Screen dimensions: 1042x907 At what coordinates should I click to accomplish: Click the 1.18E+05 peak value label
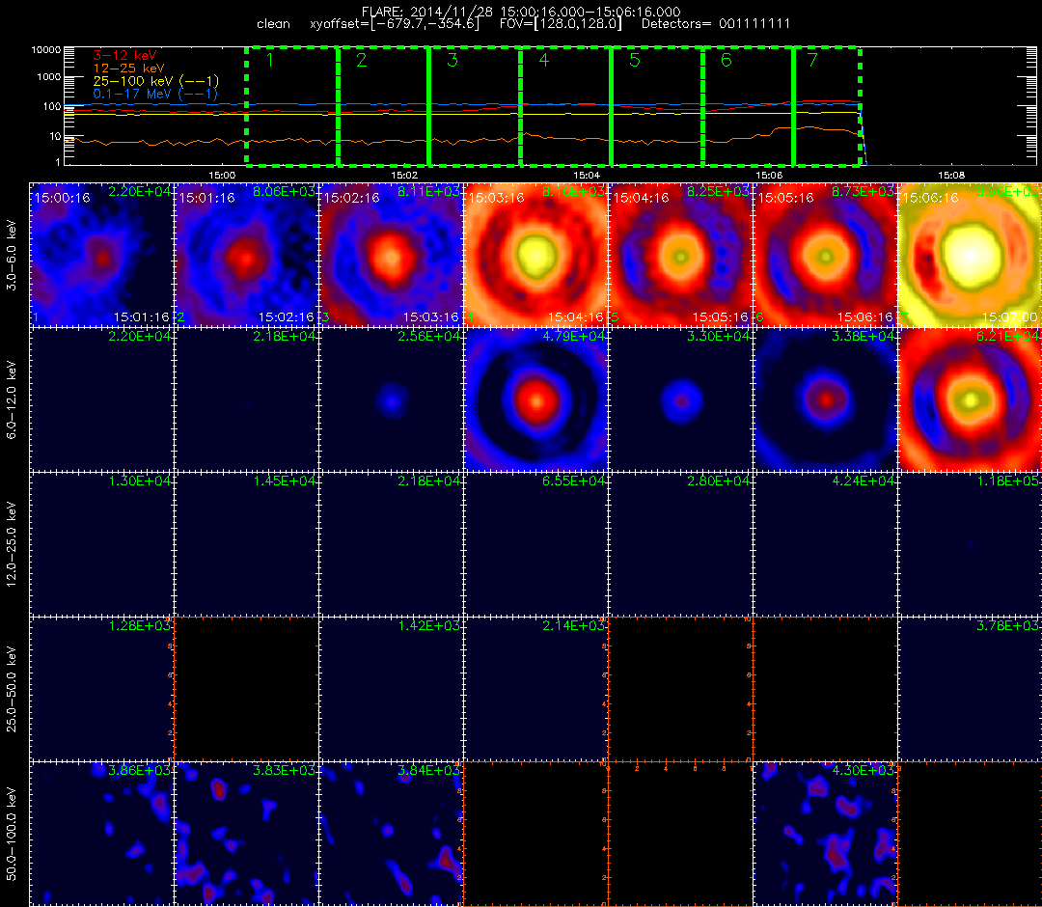(1007, 481)
